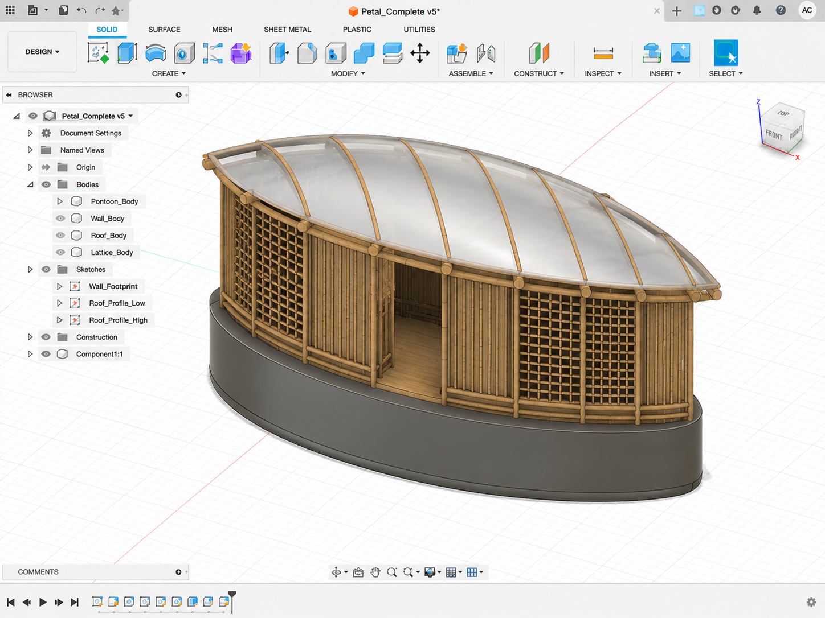This screenshot has width=825, height=618.
Task: Expand Document Settings node
Action: pos(30,133)
